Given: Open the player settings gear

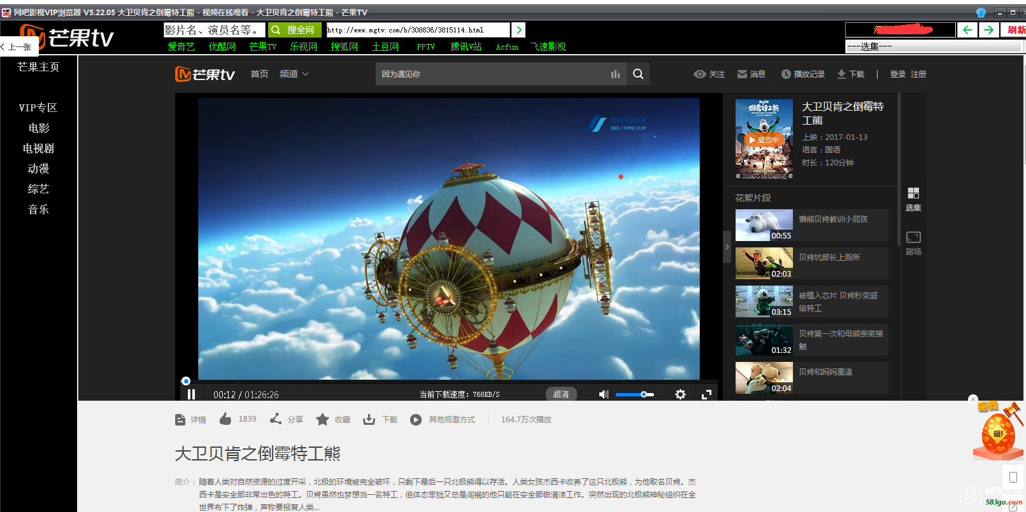Looking at the screenshot, I should click(x=680, y=394).
